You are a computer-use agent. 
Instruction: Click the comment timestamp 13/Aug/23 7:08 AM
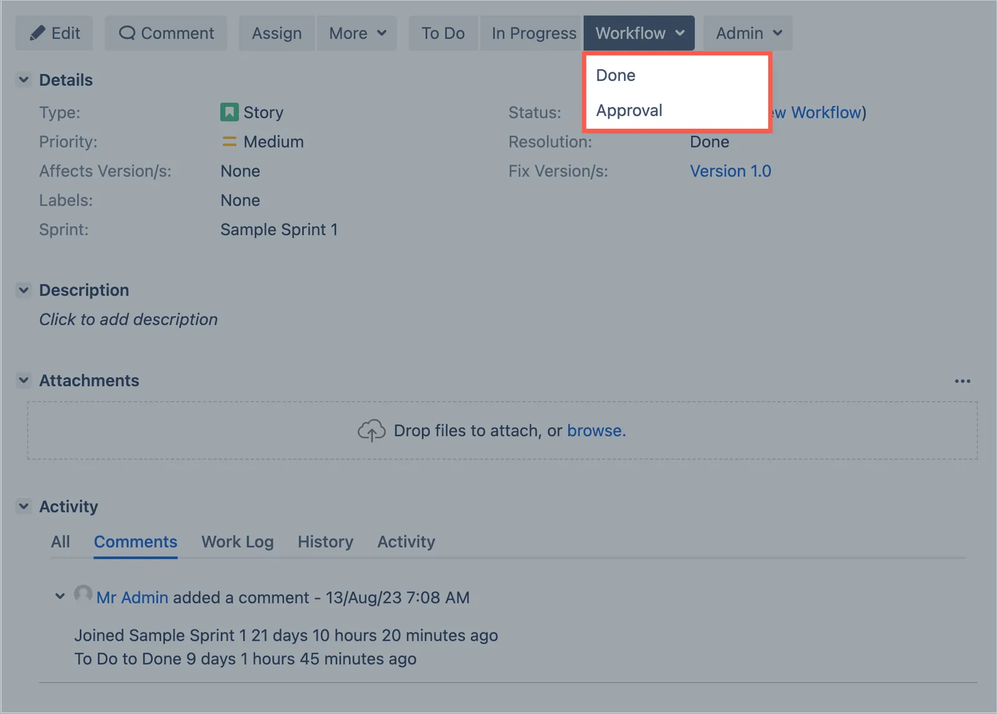tap(398, 597)
